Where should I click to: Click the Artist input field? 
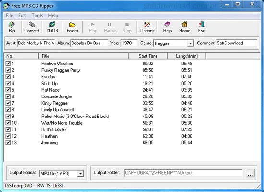tap(36, 43)
